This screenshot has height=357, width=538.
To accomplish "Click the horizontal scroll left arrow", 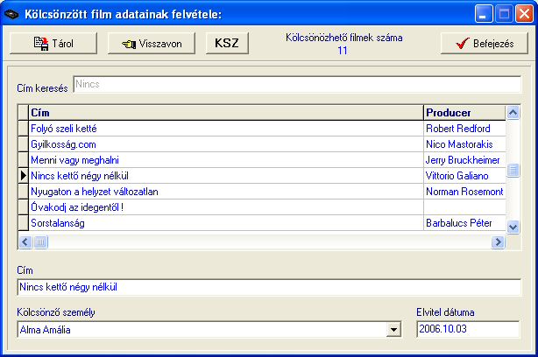I will 25,242.
